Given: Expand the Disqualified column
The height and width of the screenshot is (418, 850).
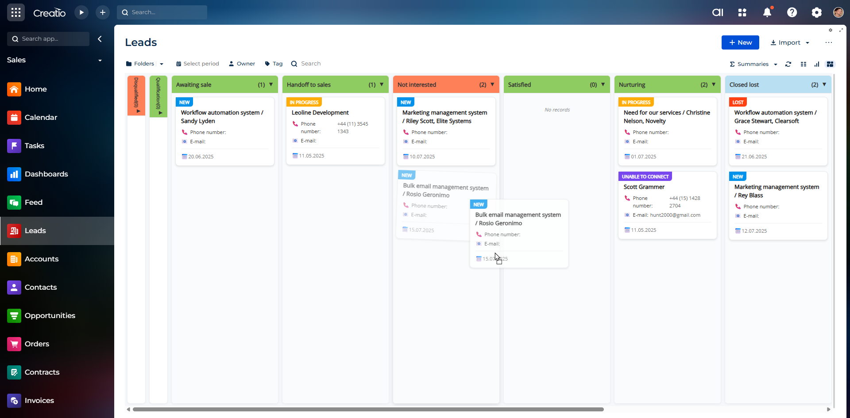Looking at the screenshot, I should click(x=136, y=96).
